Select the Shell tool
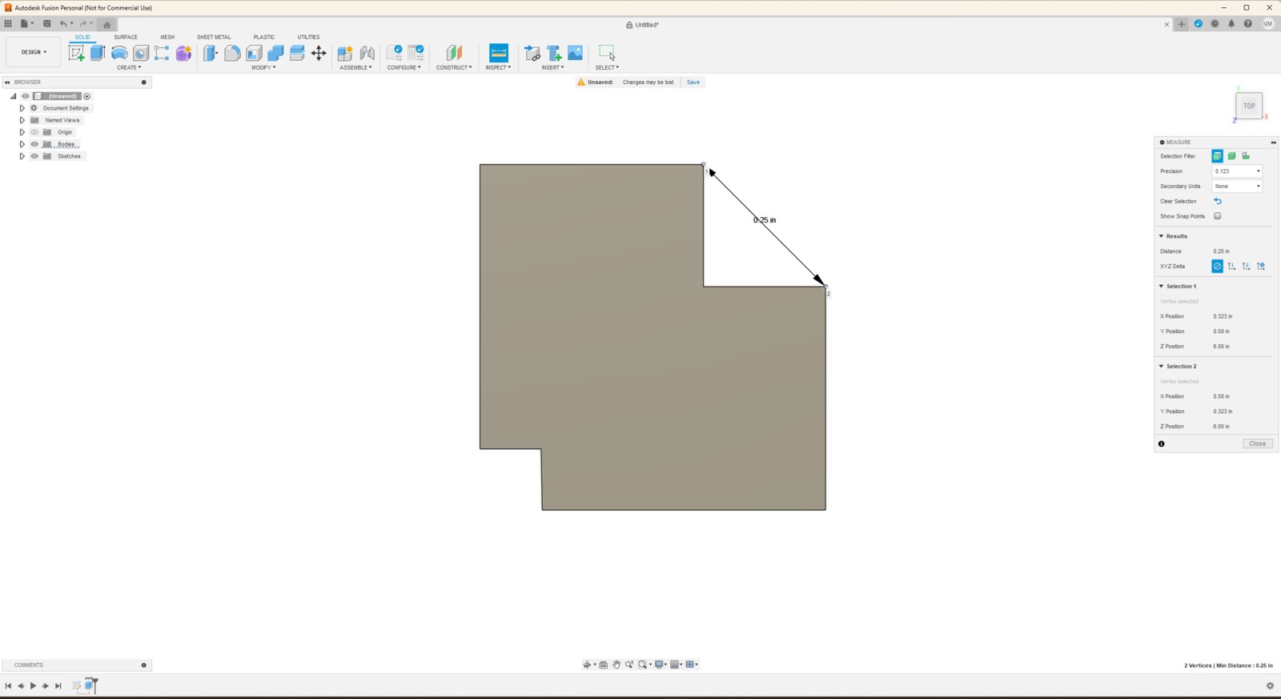Viewport: 1281px width, 699px height. (254, 53)
